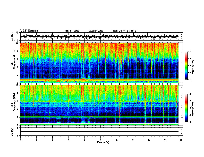Click the "0" tick on time axis

(20, 140)
